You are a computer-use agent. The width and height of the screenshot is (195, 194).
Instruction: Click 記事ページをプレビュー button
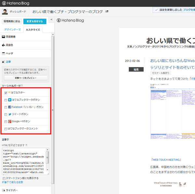[26, 78]
